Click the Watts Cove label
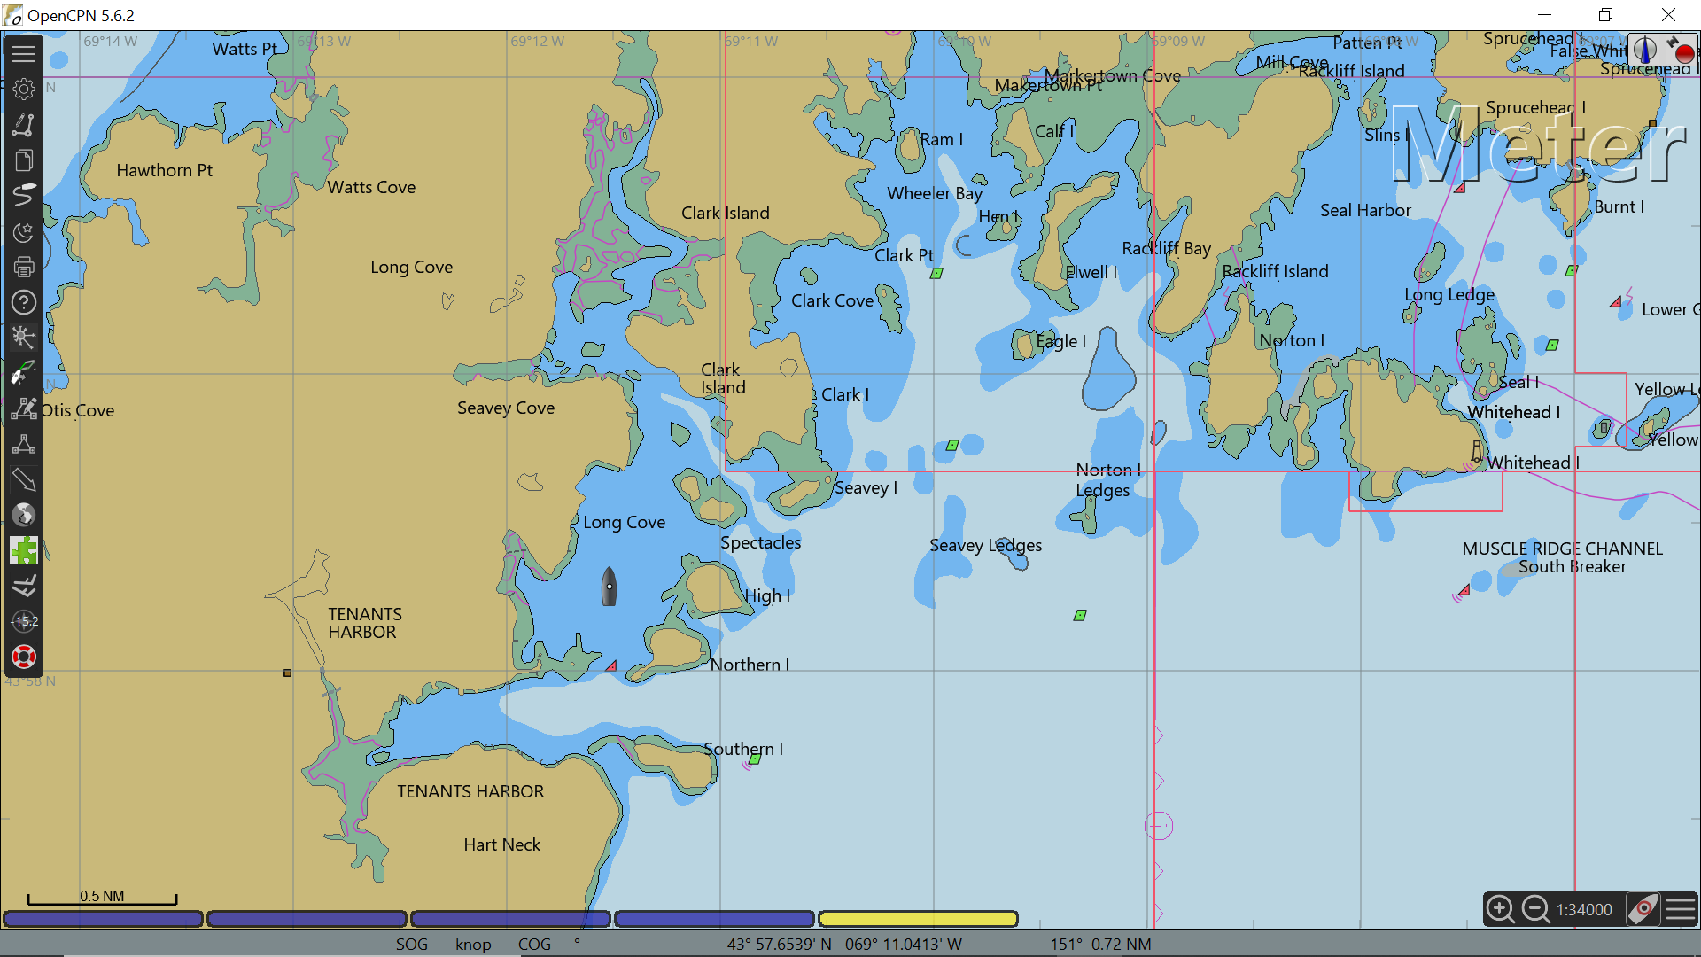This screenshot has height=957, width=1701. pos(371,187)
